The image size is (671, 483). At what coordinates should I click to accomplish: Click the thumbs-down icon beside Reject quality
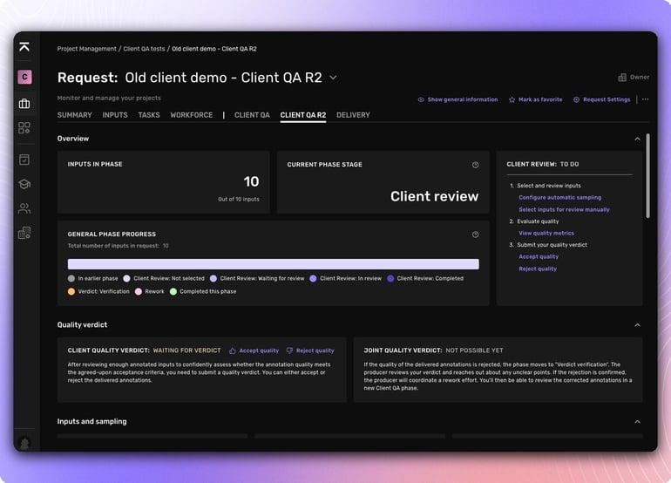click(289, 350)
